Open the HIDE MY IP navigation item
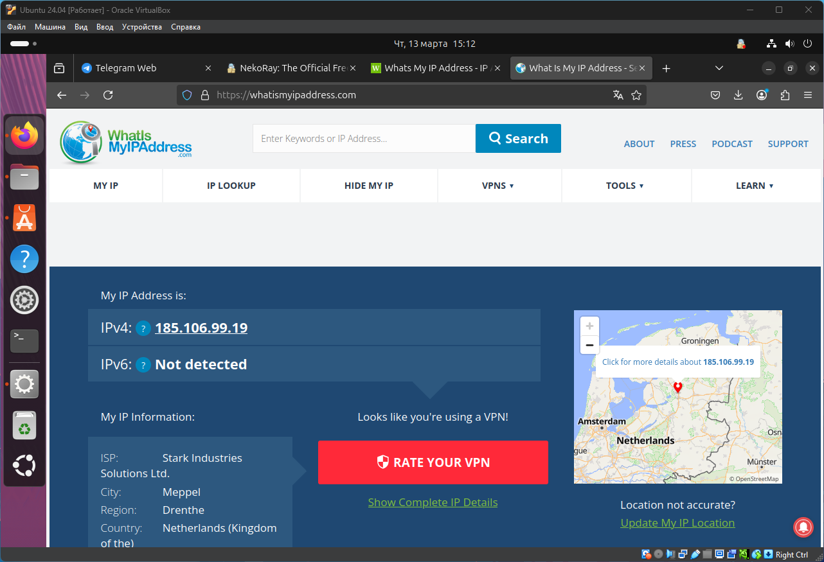This screenshot has height=562, width=824. tap(369, 186)
